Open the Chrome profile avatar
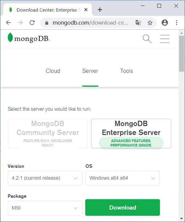This screenshot has height=222, width=185. coord(165,23)
